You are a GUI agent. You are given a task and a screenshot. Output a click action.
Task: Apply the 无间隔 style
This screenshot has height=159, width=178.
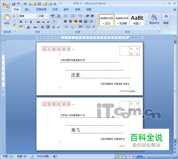122,20
